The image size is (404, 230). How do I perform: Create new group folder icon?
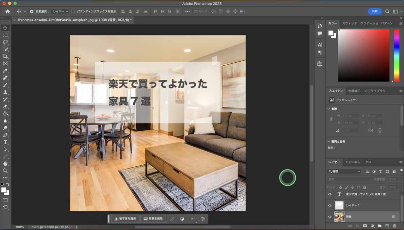pyautogui.click(x=380, y=226)
